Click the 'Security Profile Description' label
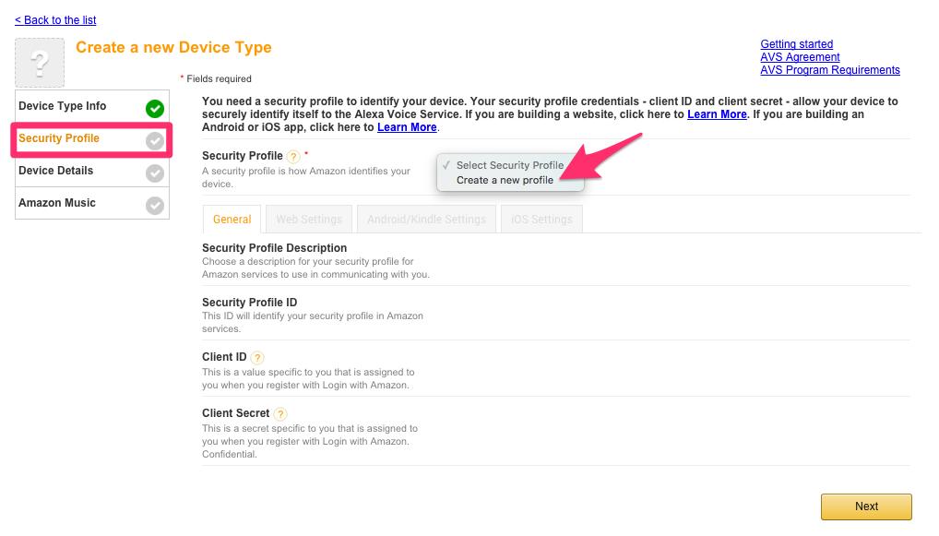The image size is (939, 536). [274, 248]
